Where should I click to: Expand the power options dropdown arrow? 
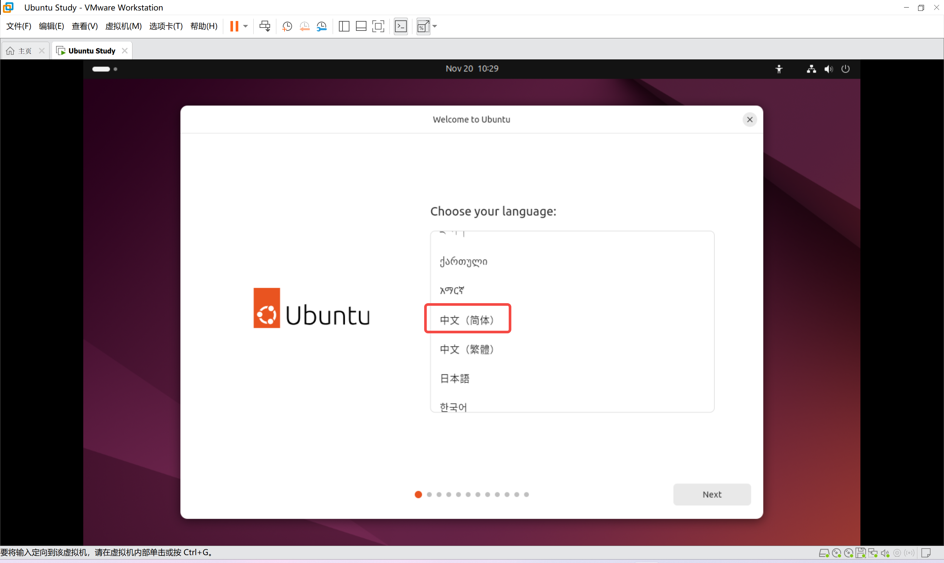click(x=246, y=26)
